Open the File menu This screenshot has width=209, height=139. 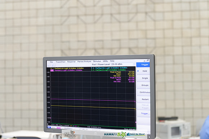pyautogui.click(x=51, y=62)
